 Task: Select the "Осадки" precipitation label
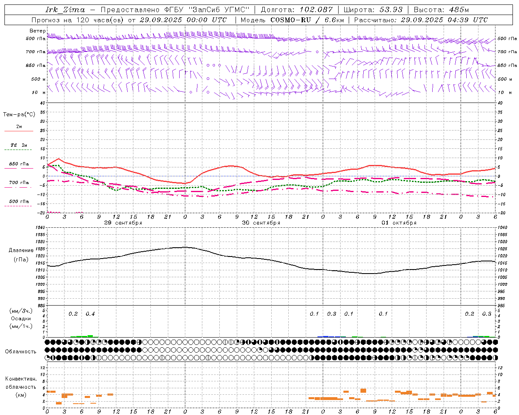21,319
